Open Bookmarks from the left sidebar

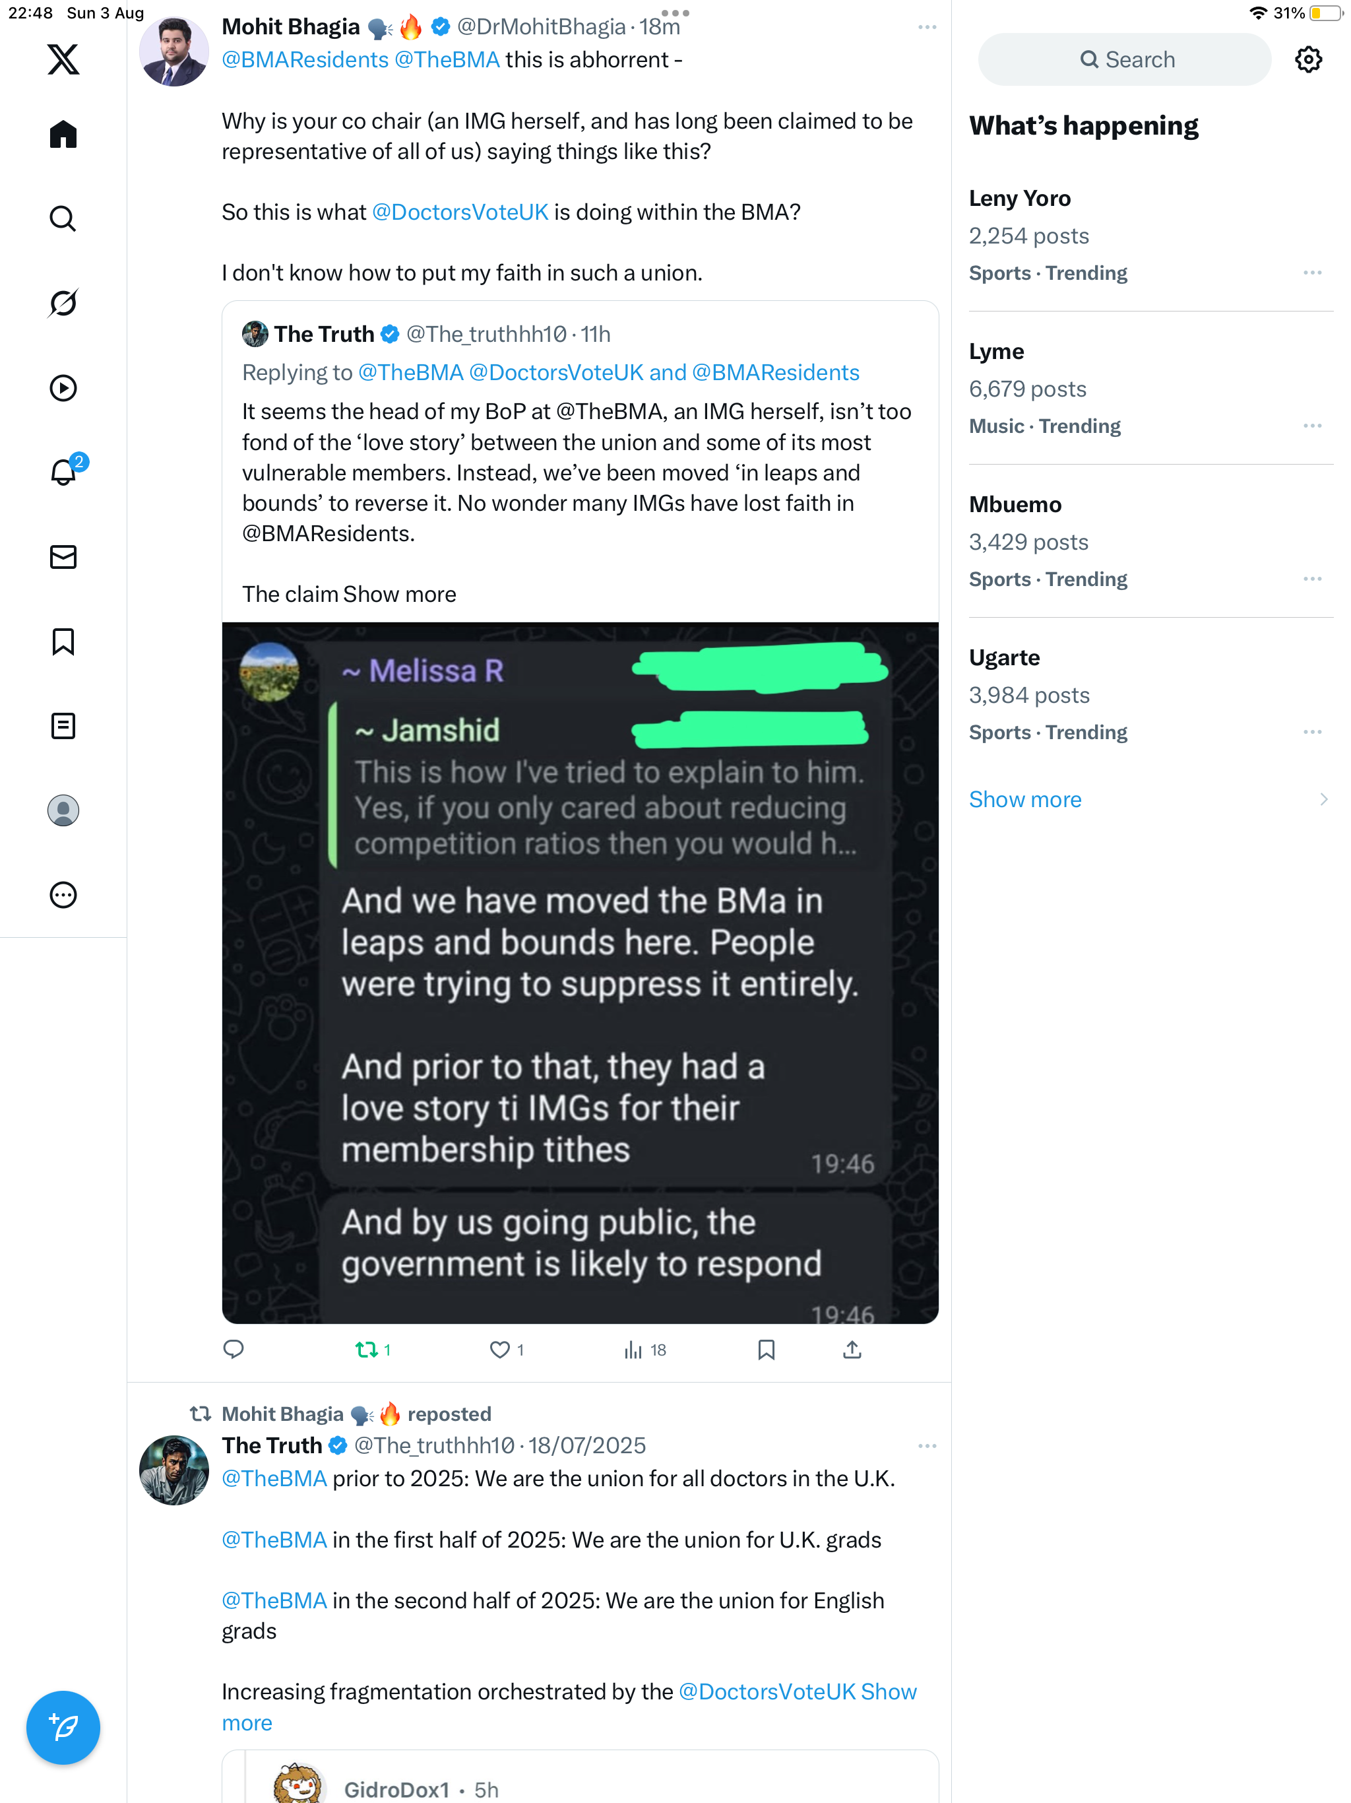(x=63, y=641)
